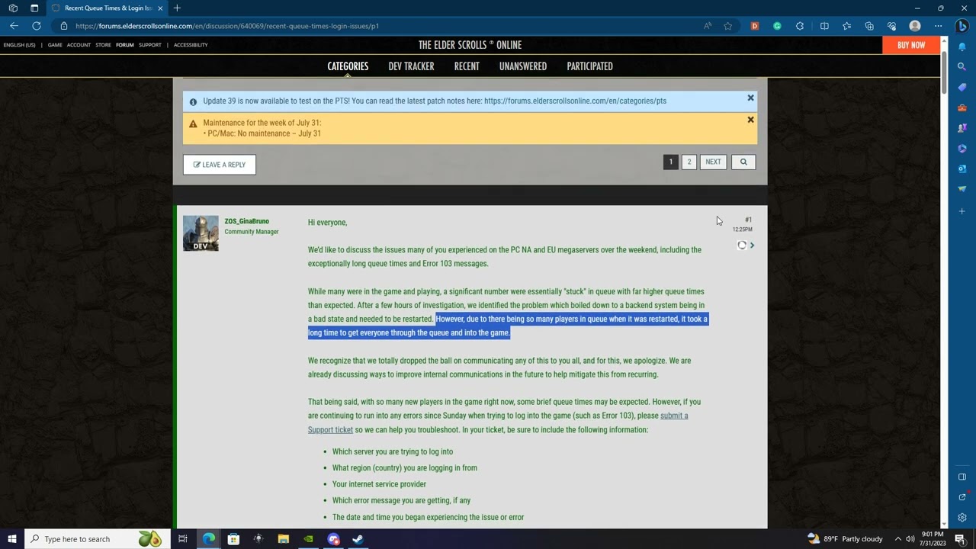Open File Explorer from taskbar
The width and height of the screenshot is (976, 549).
[283, 539]
